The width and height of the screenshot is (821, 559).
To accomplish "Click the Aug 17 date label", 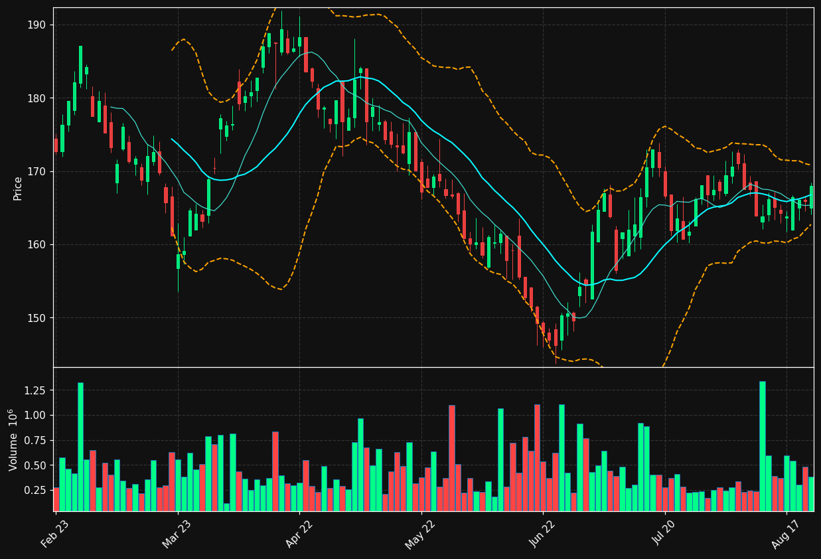I will [786, 534].
